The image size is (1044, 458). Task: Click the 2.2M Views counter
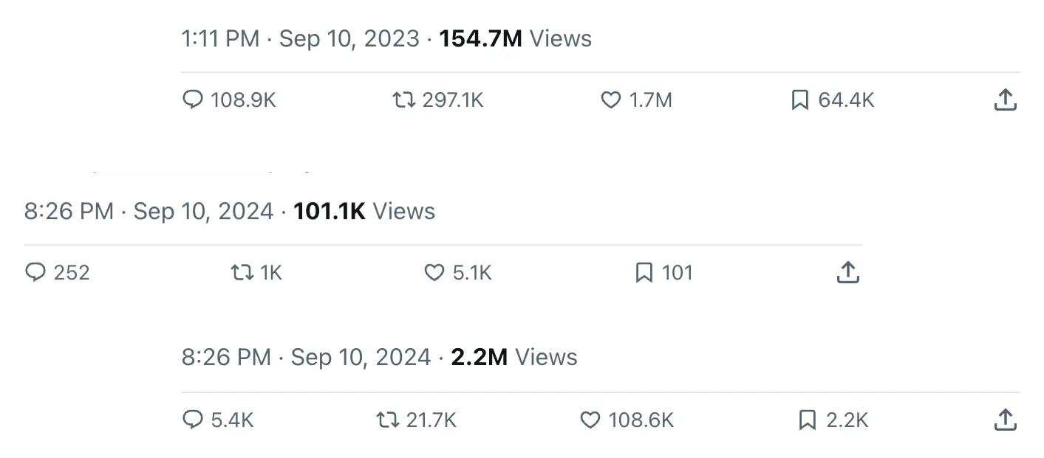(x=480, y=357)
